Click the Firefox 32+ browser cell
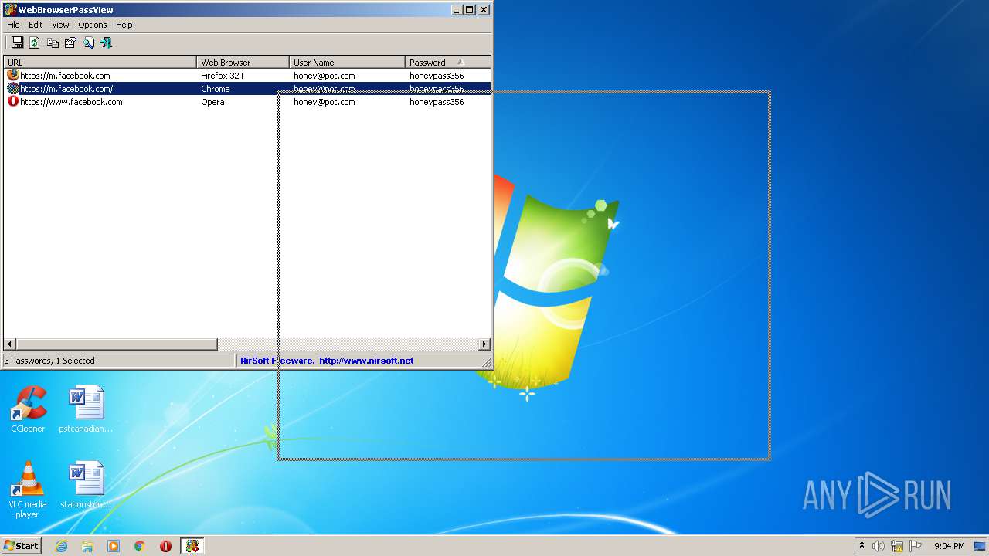This screenshot has height=556, width=989. pyautogui.click(x=223, y=76)
